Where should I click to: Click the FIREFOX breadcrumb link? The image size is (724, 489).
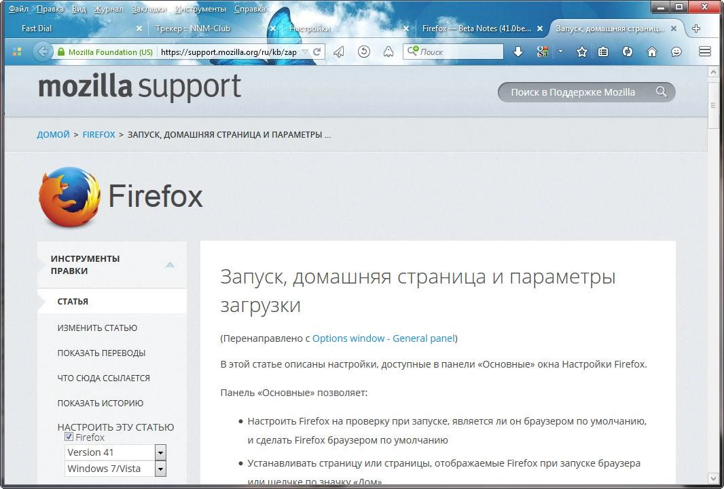click(x=98, y=134)
